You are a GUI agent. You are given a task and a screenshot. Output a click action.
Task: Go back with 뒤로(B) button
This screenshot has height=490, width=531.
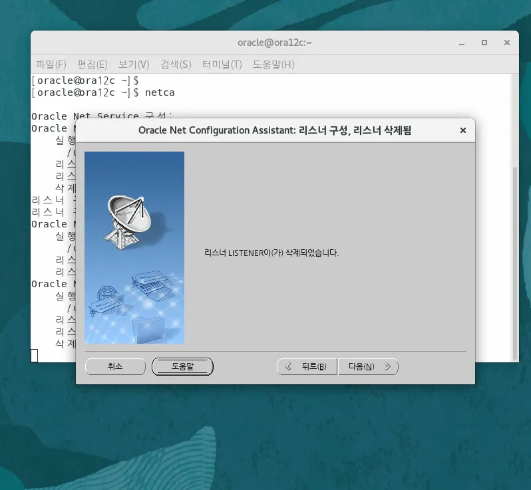(307, 366)
